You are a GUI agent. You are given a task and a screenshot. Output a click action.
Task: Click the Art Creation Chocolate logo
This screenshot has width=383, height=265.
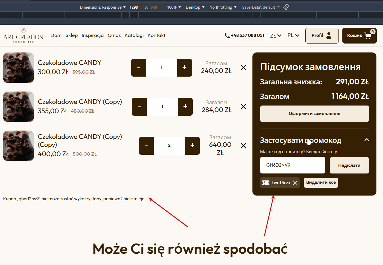[23, 35]
